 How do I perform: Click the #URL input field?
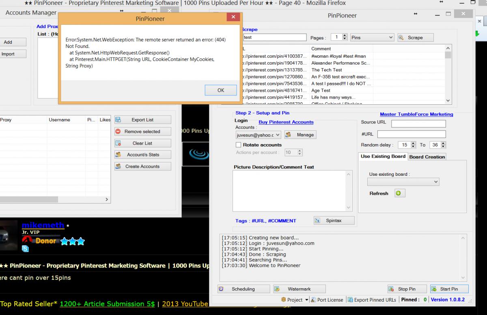(x=412, y=134)
